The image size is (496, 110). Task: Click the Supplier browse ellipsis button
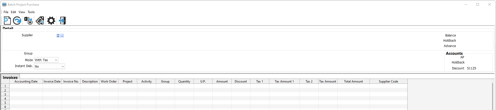pos(62,36)
